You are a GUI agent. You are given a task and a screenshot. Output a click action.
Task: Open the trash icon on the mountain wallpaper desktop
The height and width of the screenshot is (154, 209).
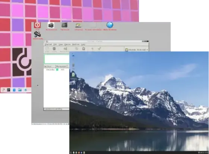(73, 66)
